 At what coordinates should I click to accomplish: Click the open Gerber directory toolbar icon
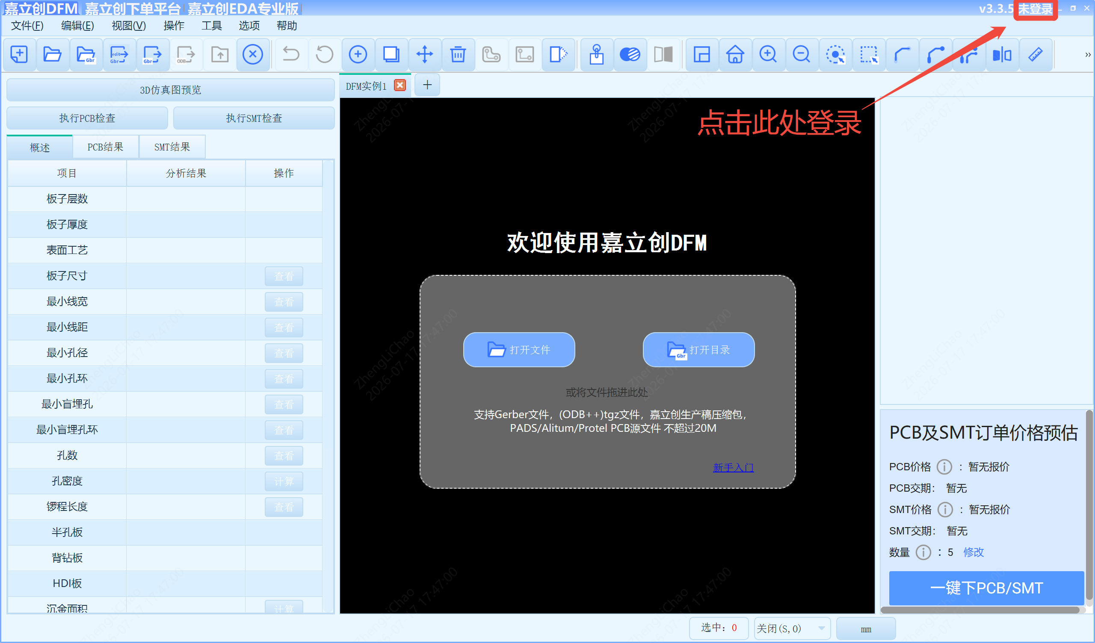point(86,55)
